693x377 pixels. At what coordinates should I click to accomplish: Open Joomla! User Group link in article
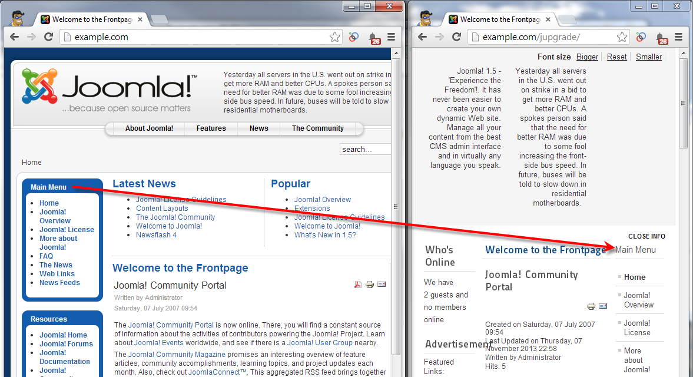pos(320,342)
